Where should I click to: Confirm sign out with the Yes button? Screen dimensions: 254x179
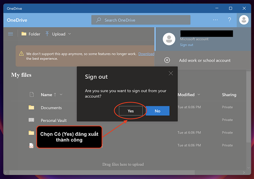(x=131, y=111)
